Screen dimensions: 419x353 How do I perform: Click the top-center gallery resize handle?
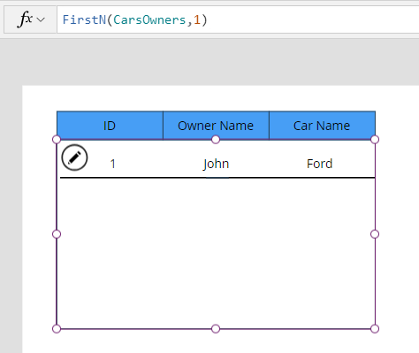pyautogui.click(x=216, y=140)
